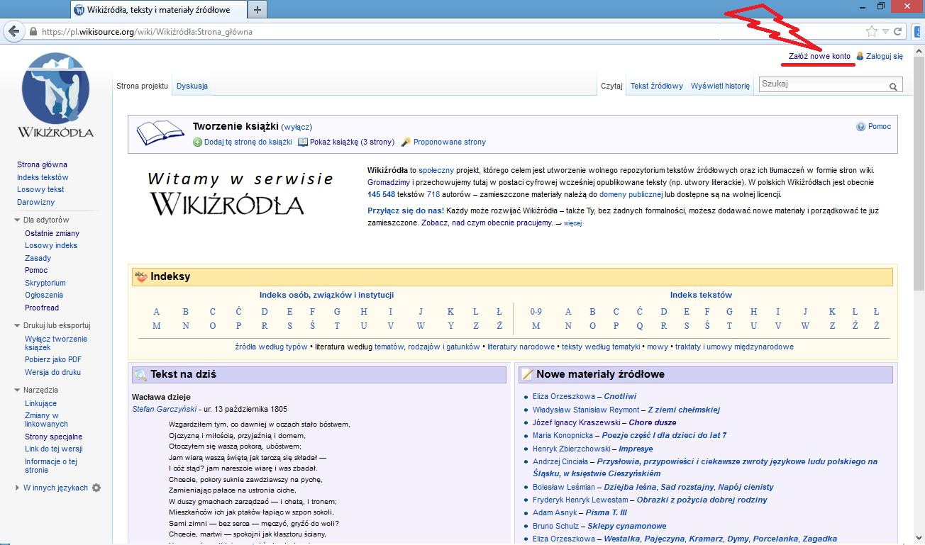This screenshot has height=545, width=925.
Task: Open the Wyświetl historię tab
Action: click(x=720, y=86)
